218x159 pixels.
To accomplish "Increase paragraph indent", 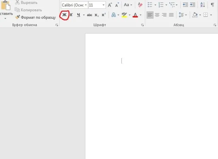I will [x=192, y=5].
